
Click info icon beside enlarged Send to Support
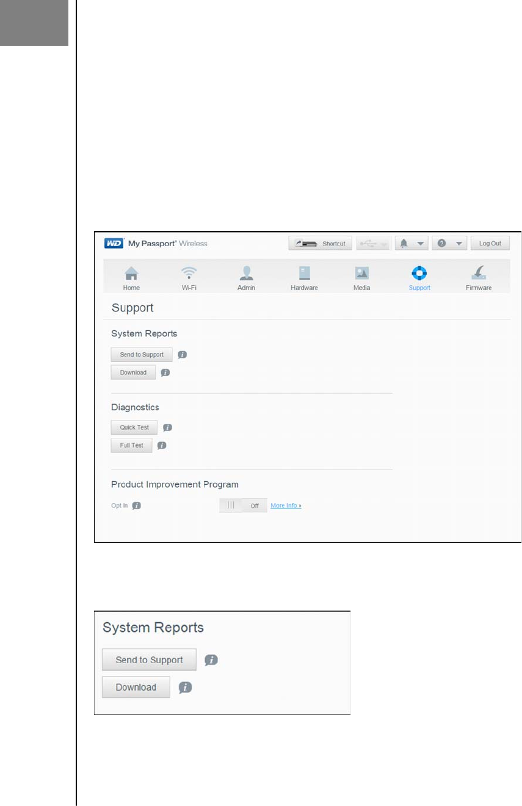tap(211, 660)
